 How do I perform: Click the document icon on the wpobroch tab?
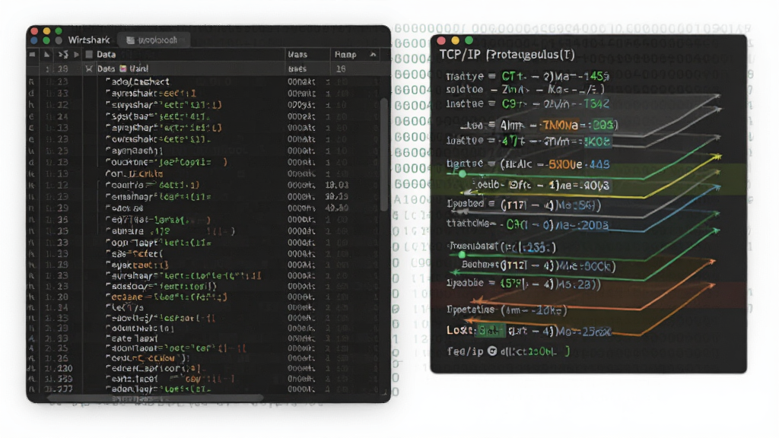130,40
